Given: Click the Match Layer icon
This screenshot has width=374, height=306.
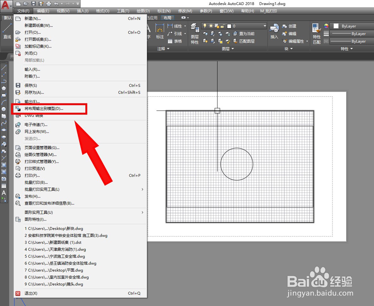Looking at the screenshot, I should [235, 41].
